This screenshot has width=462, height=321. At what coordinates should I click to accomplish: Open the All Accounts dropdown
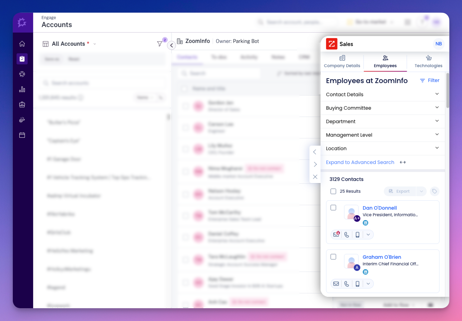click(95, 44)
